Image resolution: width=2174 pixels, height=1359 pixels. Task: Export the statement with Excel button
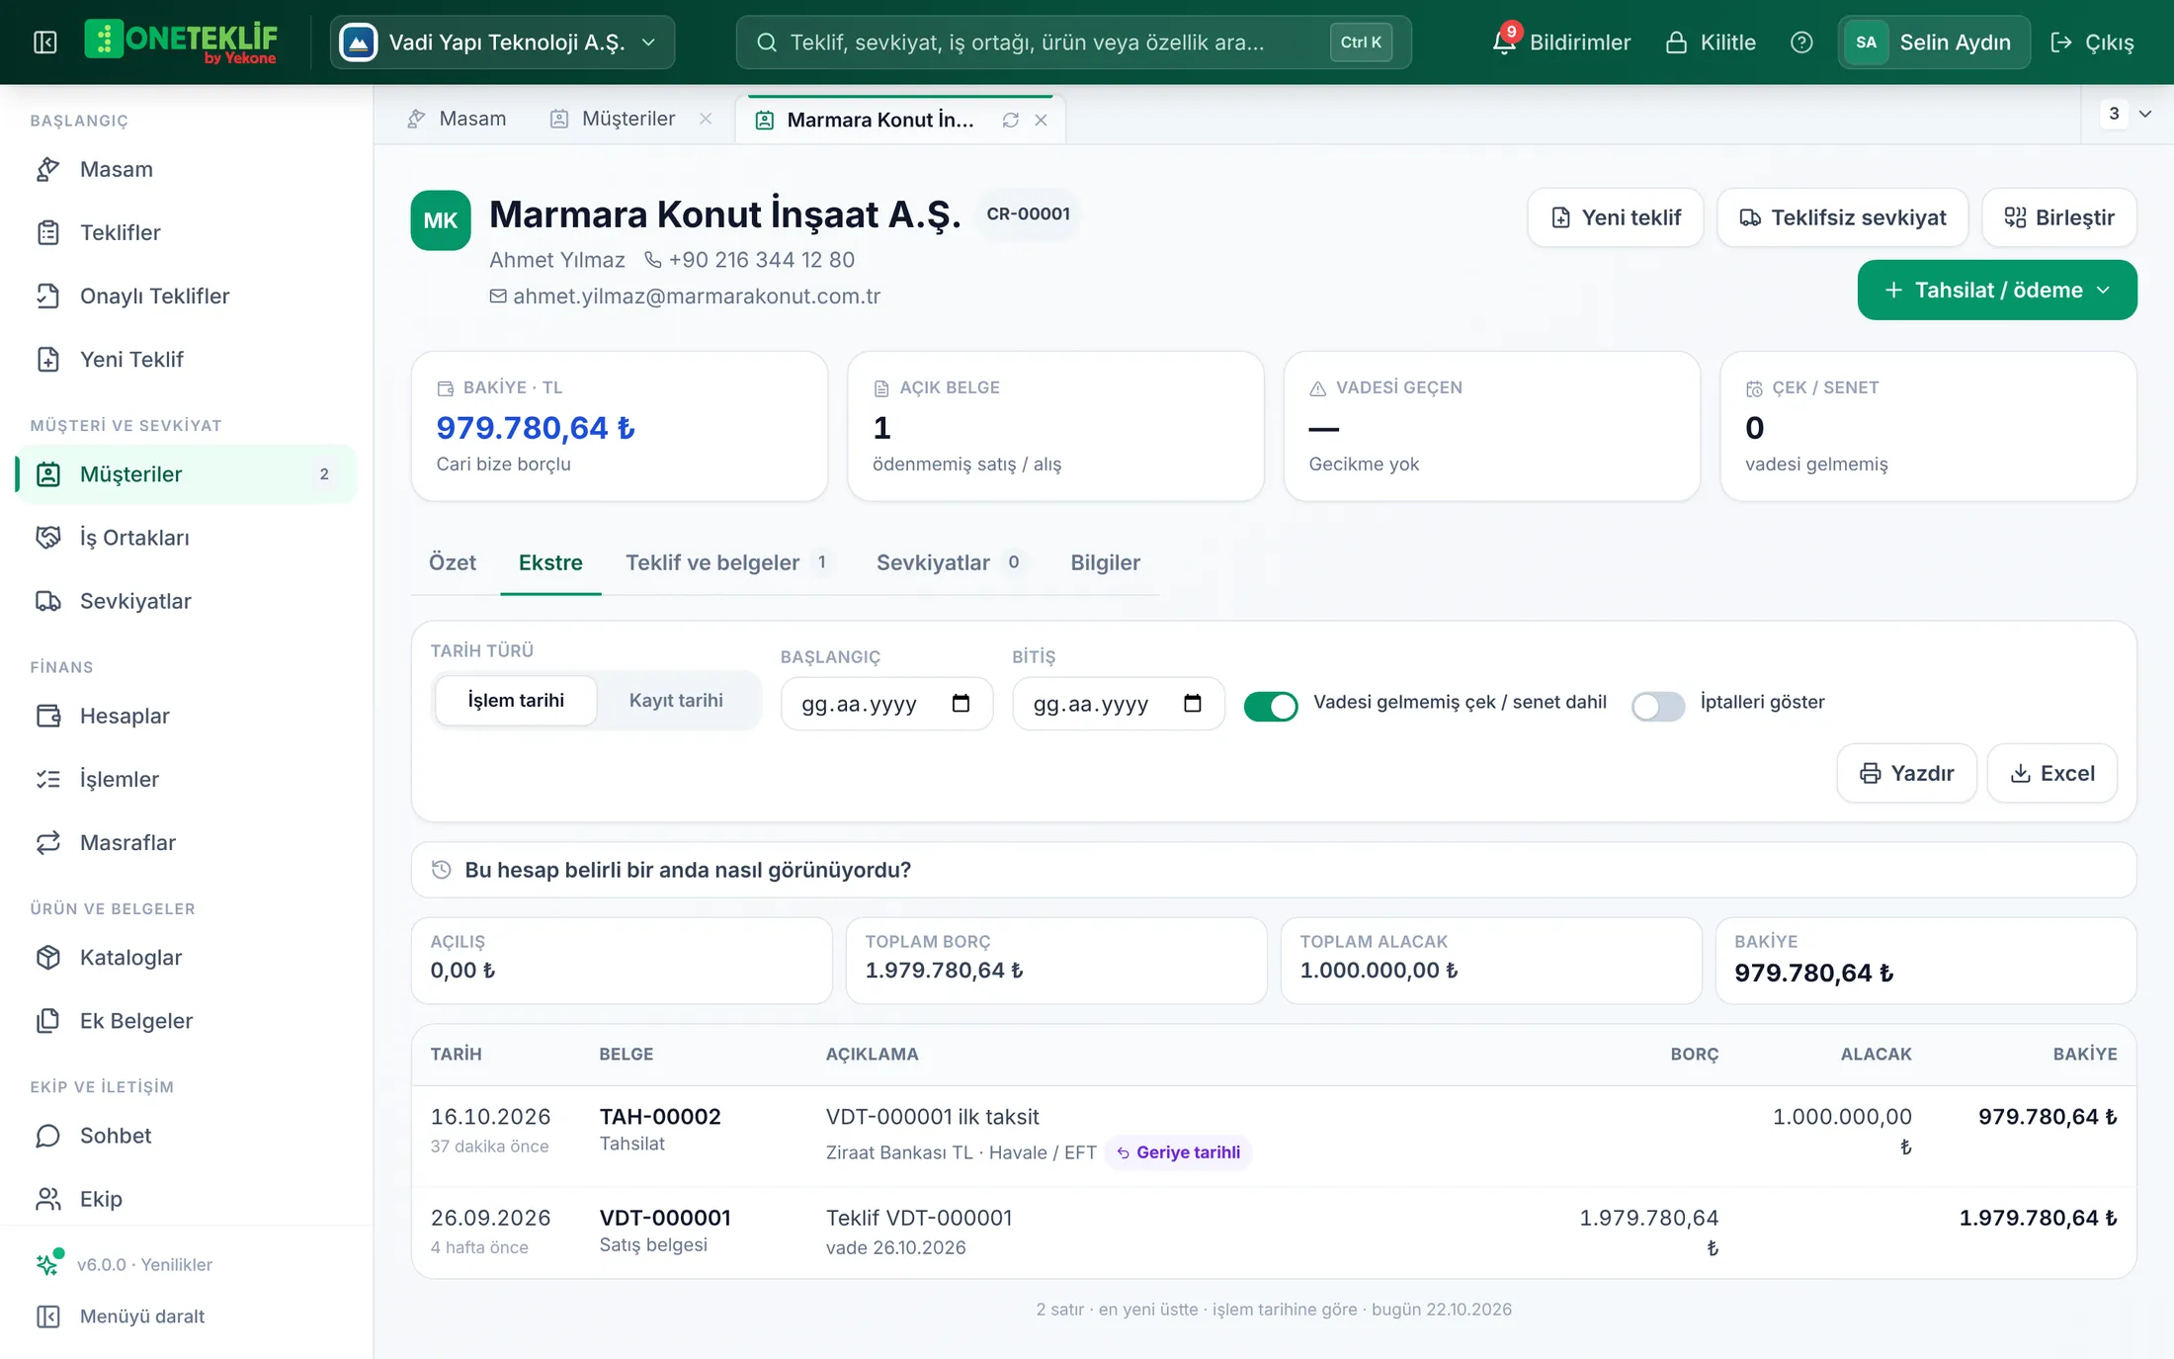pyautogui.click(x=2052, y=773)
